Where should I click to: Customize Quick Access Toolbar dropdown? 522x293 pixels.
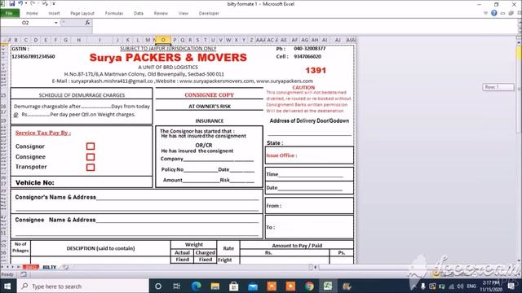(54, 4)
